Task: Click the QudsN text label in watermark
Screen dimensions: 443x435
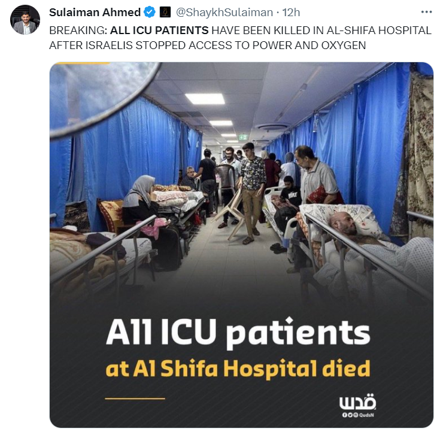Action: point(367,415)
